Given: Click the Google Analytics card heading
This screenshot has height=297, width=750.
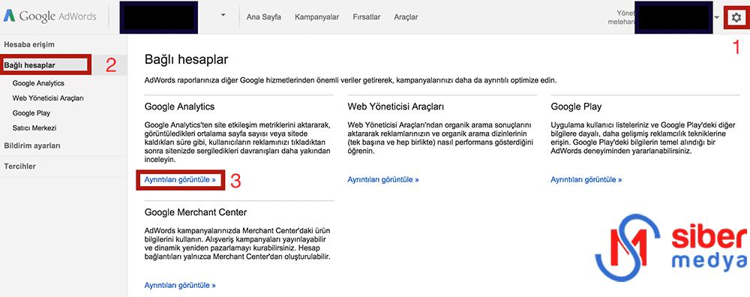Looking at the screenshot, I should point(179,106).
